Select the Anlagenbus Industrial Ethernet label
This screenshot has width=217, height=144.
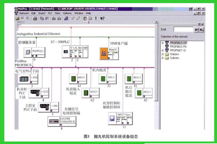point(38,34)
